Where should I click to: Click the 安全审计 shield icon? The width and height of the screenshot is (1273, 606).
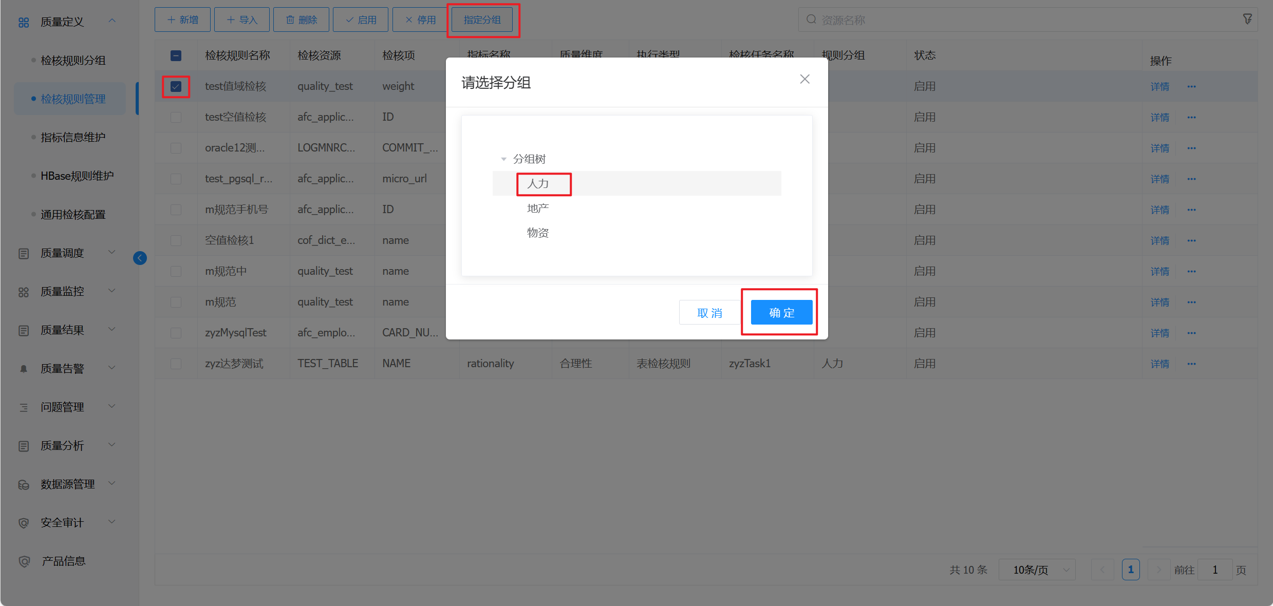pos(24,523)
